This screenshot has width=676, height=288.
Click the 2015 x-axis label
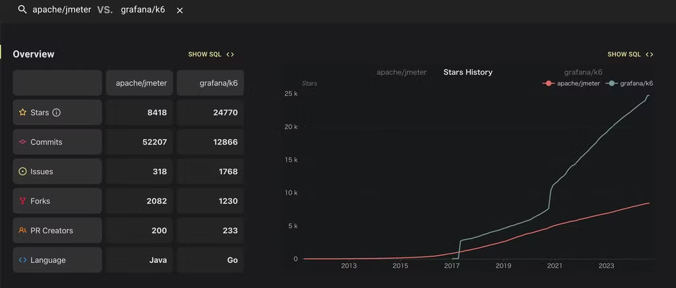tap(400, 266)
